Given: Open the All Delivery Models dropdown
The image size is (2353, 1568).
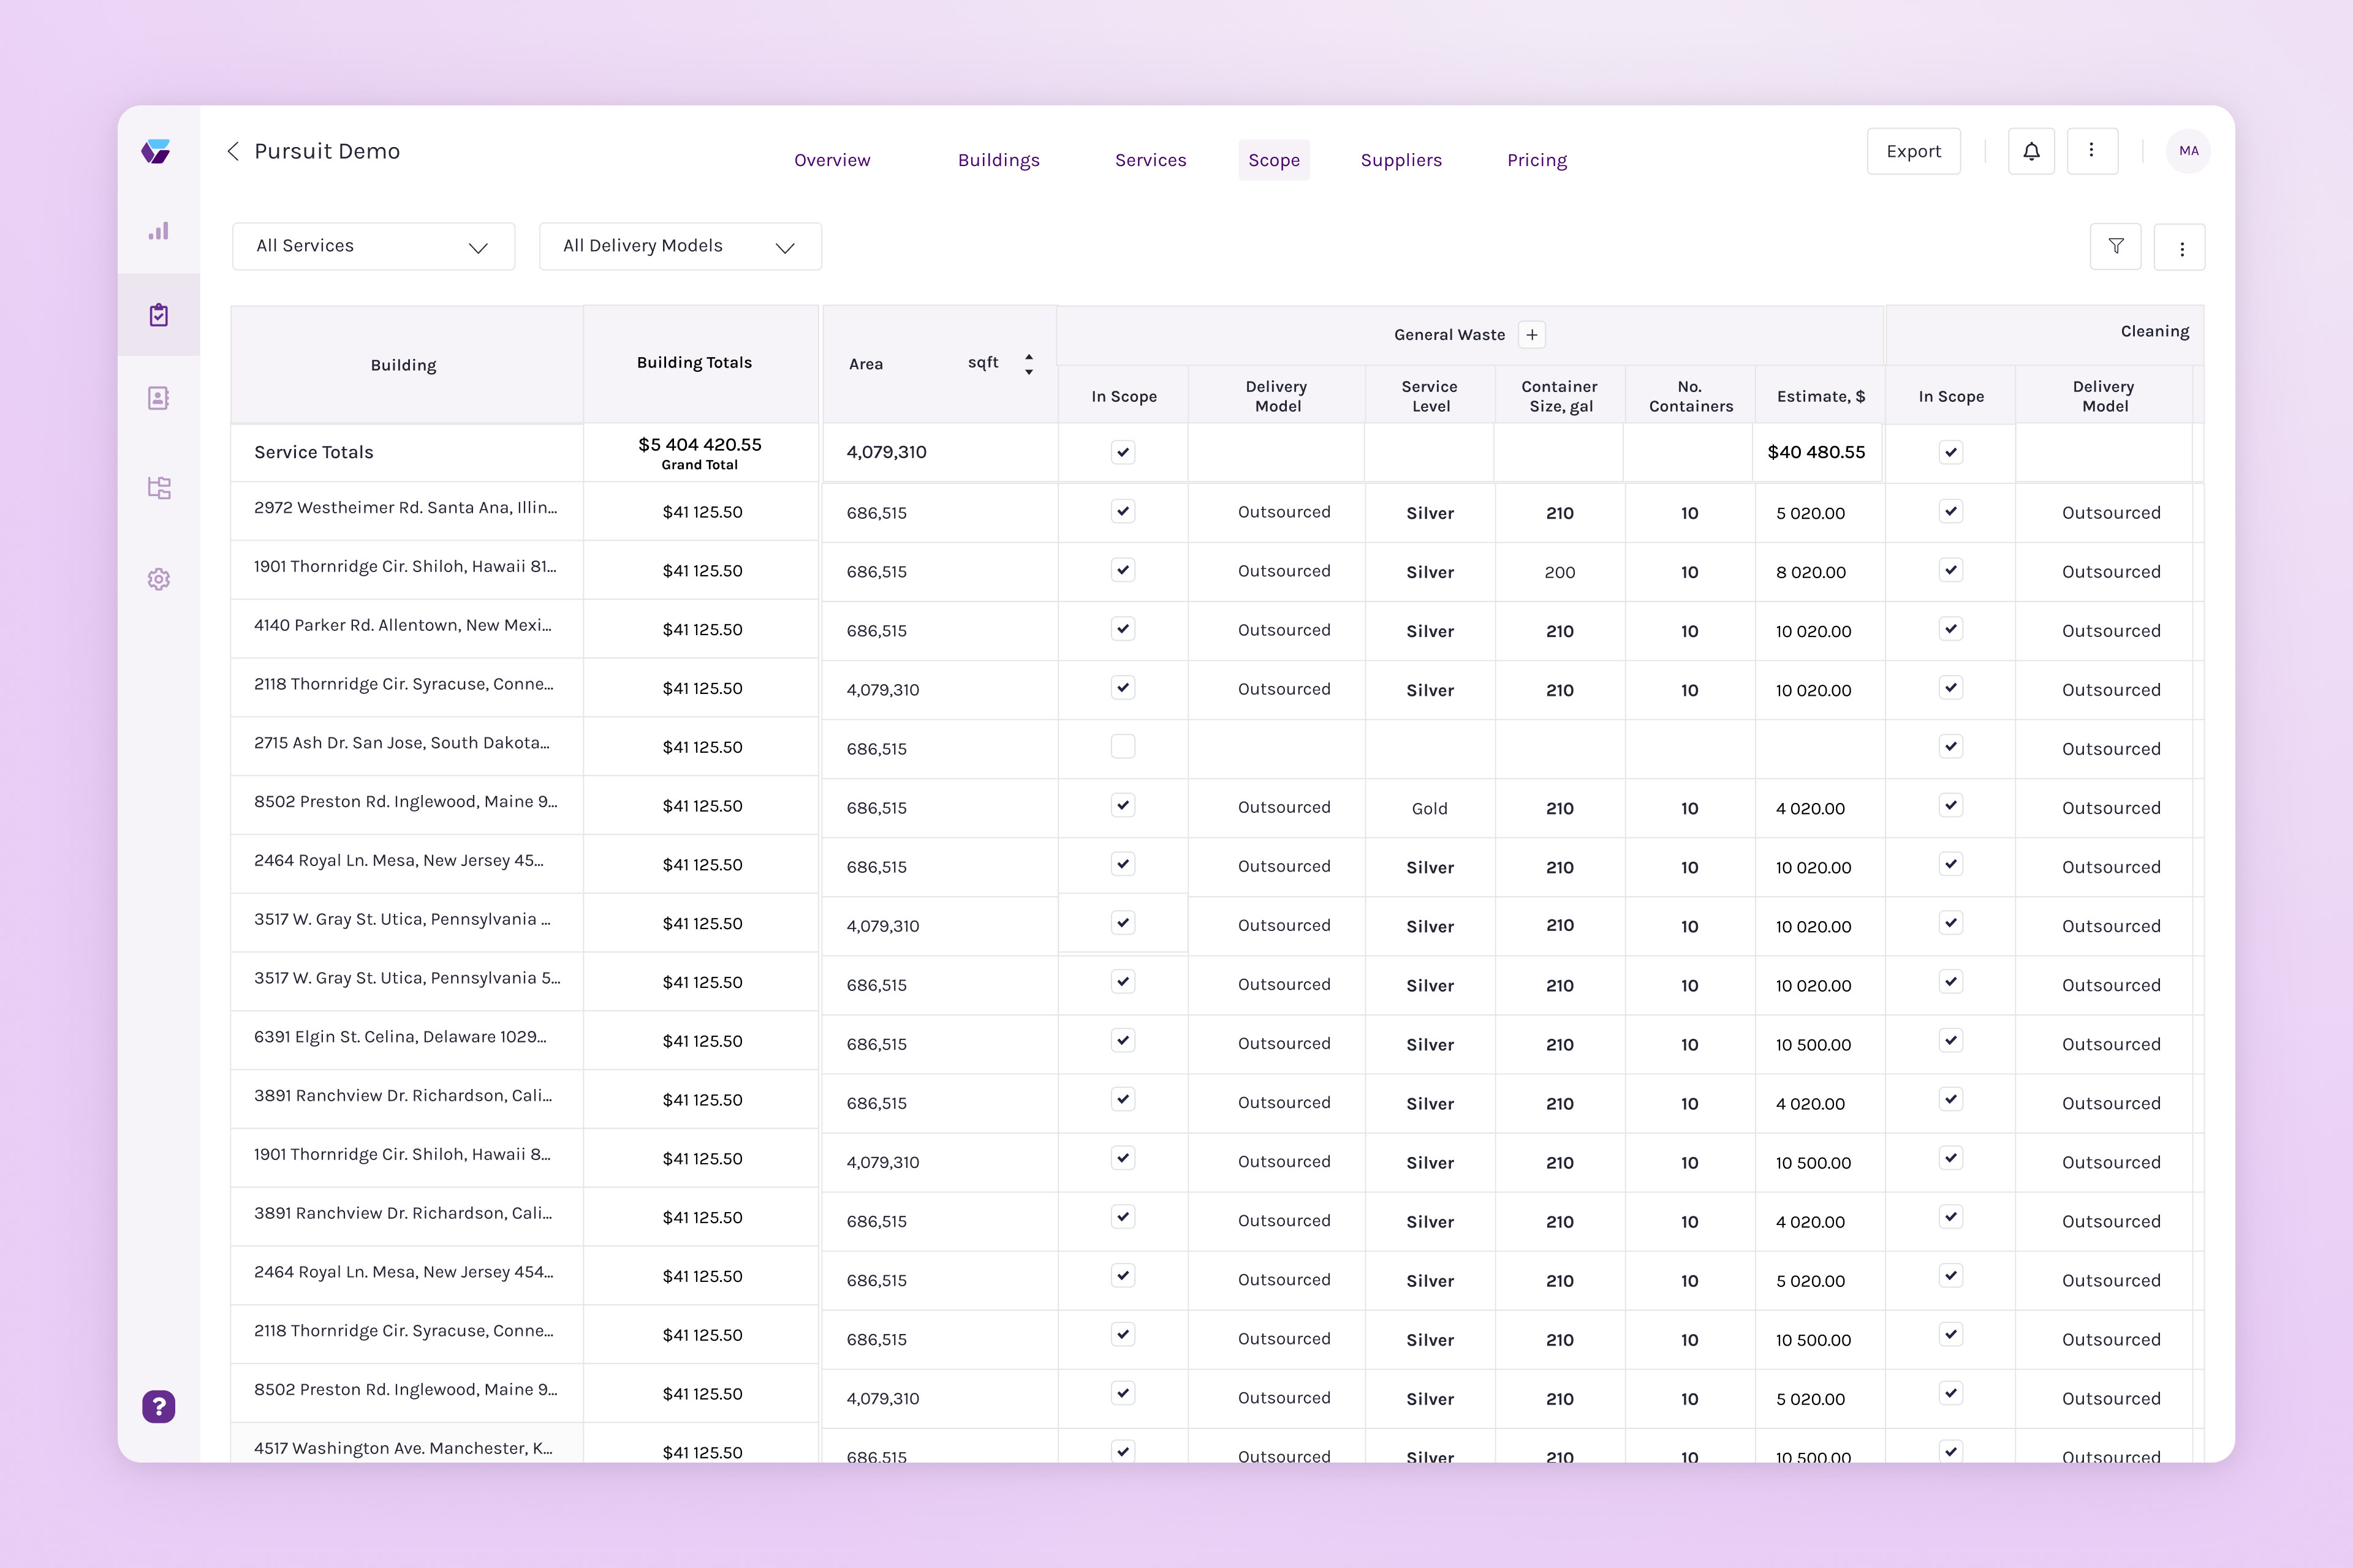Looking at the screenshot, I should click(680, 246).
